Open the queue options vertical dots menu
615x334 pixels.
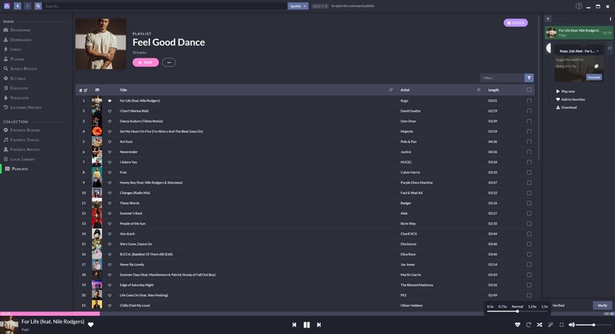coord(610,19)
